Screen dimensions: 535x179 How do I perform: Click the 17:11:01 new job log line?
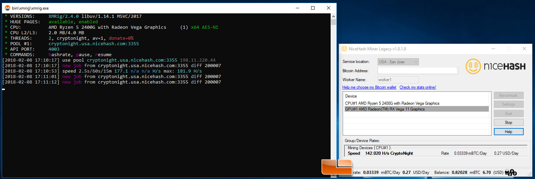pyautogui.click(x=112, y=77)
